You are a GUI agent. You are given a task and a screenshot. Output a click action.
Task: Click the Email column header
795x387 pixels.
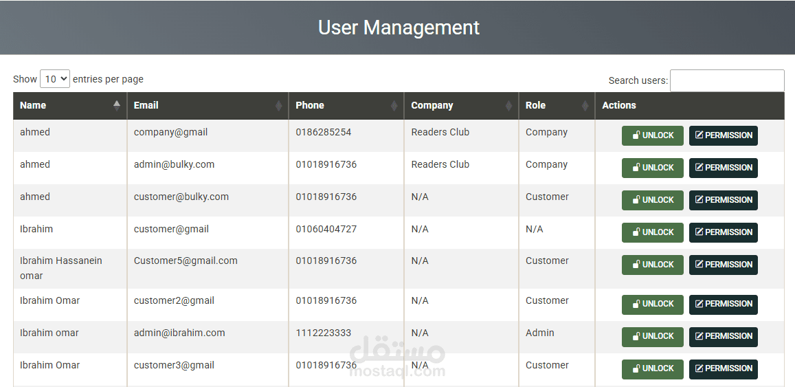pos(208,105)
